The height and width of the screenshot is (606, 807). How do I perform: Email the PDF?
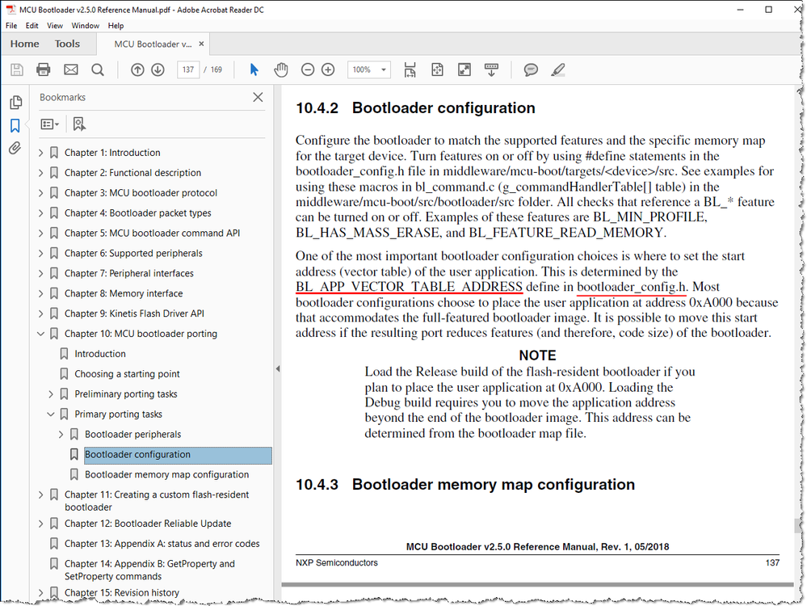pyautogui.click(x=71, y=69)
